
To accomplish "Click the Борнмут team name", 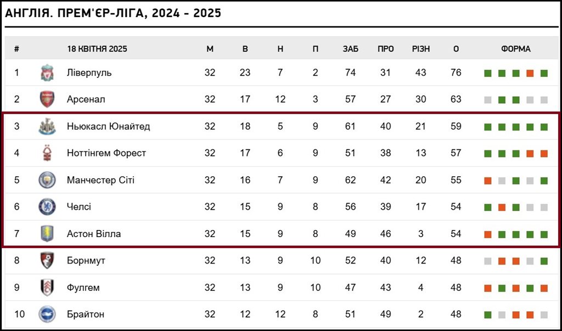I will coord(86,261).
